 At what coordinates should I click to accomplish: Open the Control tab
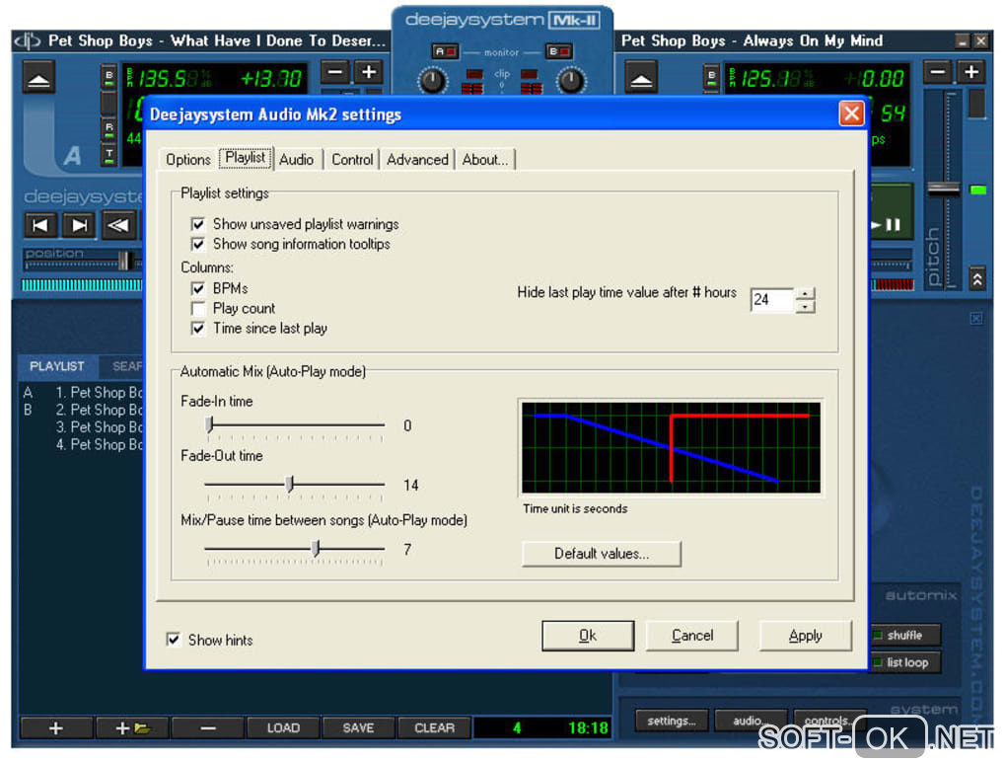(x=352, y=159)
